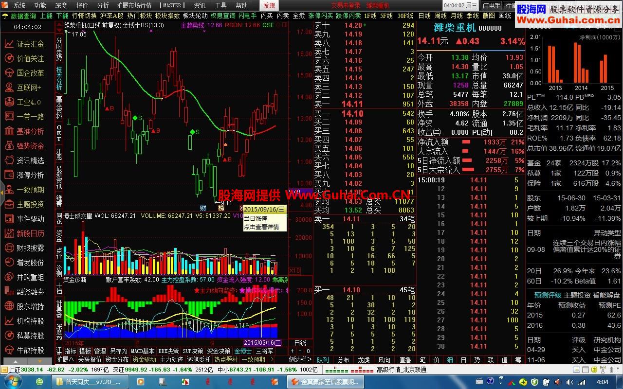
Task: Open the 证金汇金 sidebar item
Action: click(x=25, y=44)
